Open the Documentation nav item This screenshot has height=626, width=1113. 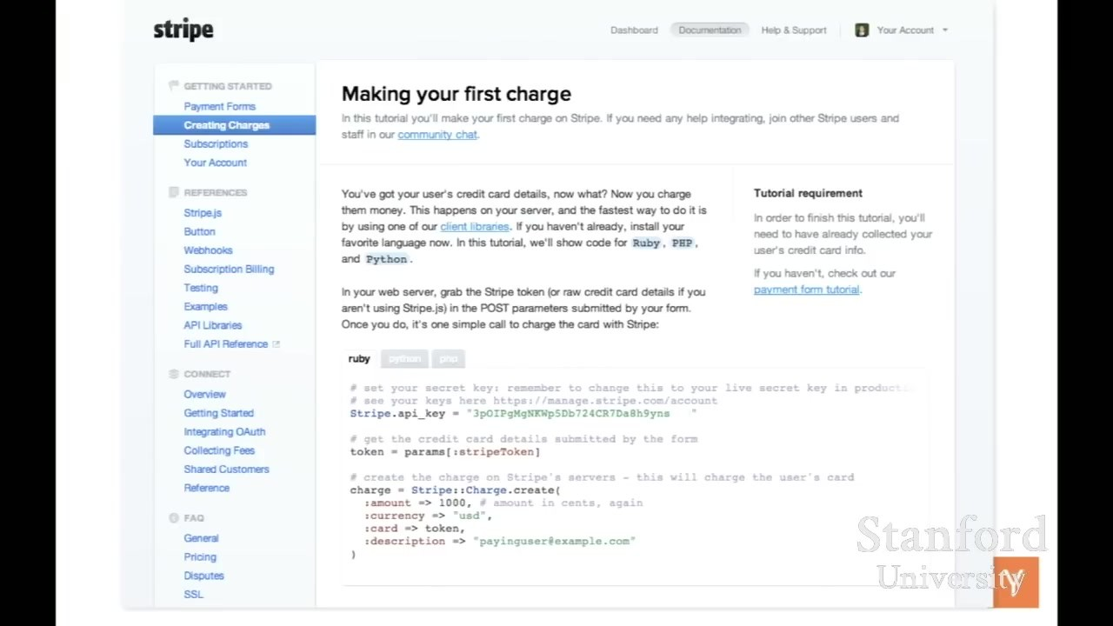pyautogui.click(x=710, y=30)
